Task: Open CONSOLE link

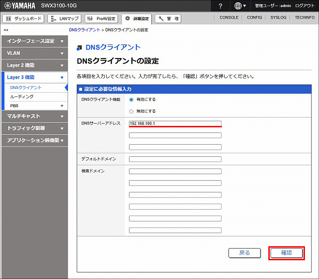Action: point(229,17)
